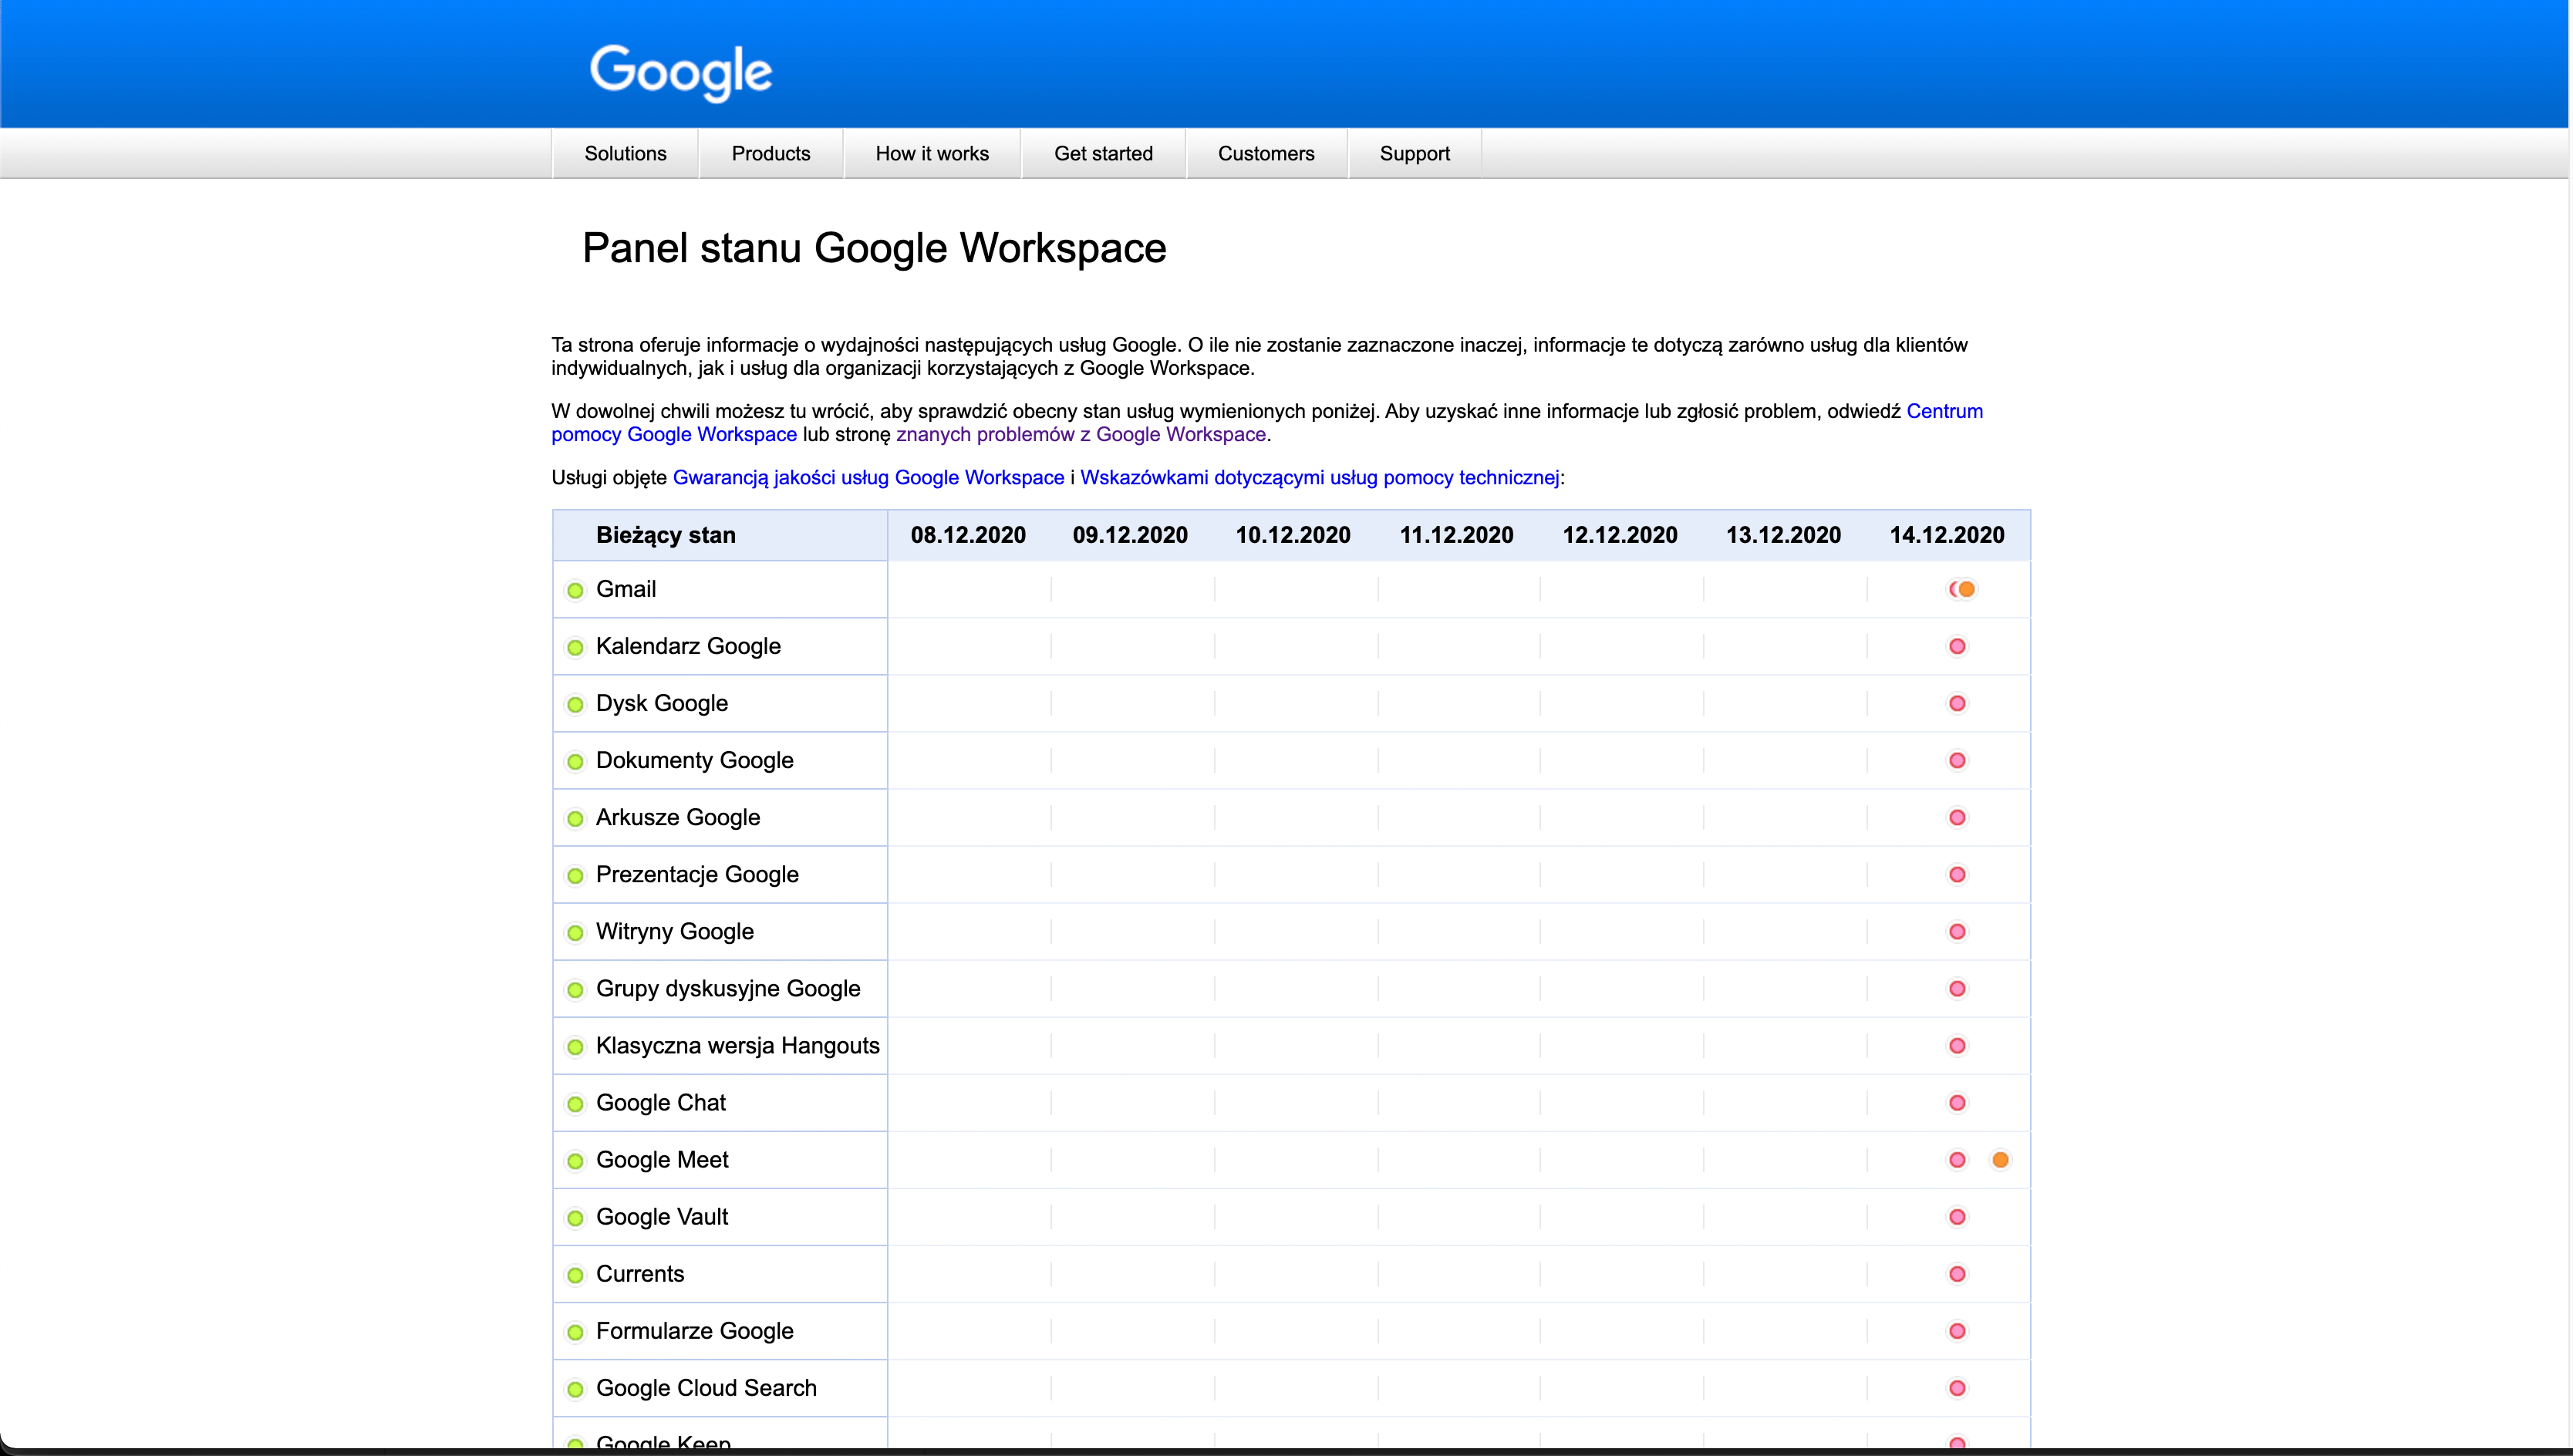Click green status icon beside Currents
The height and width of the screenshot is (1456, 2573).
click(575, 1274)
